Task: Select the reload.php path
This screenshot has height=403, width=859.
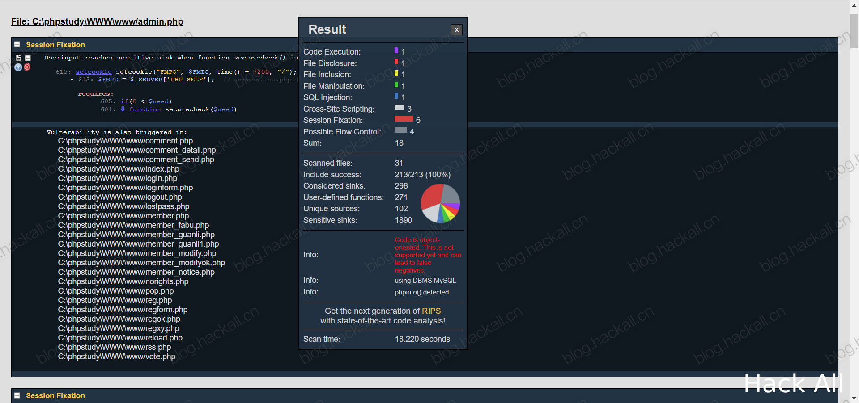Action: (x=120, y=338)
